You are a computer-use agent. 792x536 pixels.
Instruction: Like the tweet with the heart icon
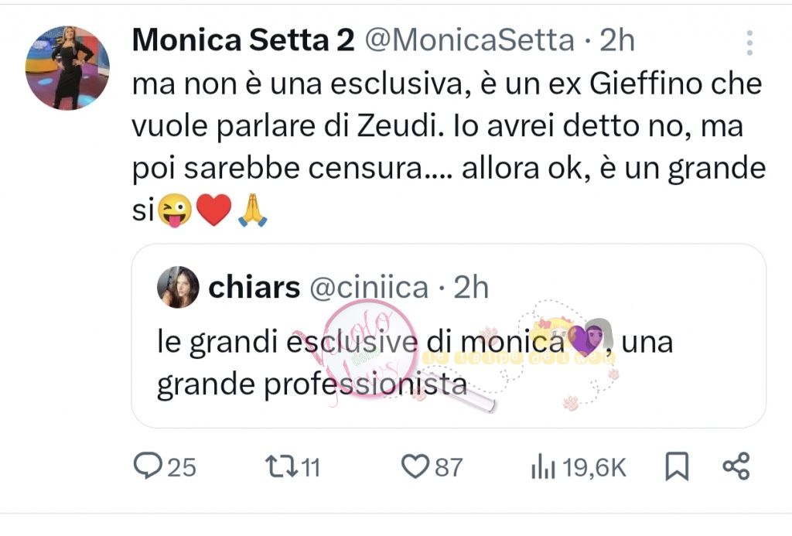415,466
